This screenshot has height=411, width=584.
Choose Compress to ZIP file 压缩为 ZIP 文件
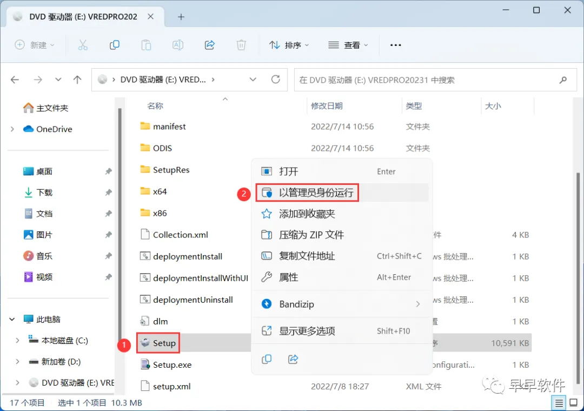click(342, 235)
